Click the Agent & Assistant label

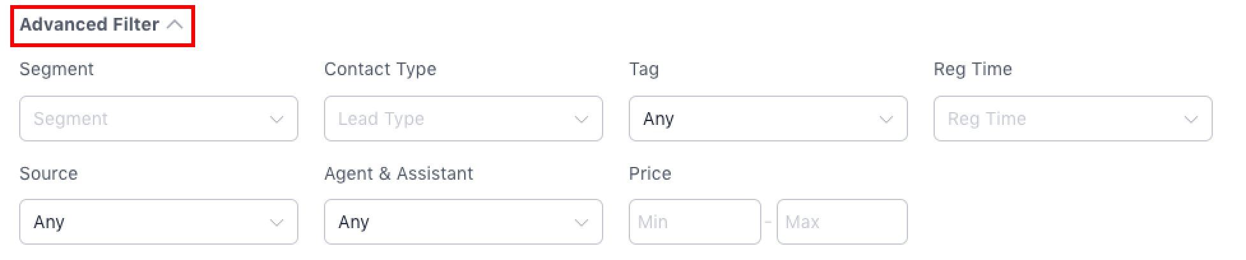399,173
